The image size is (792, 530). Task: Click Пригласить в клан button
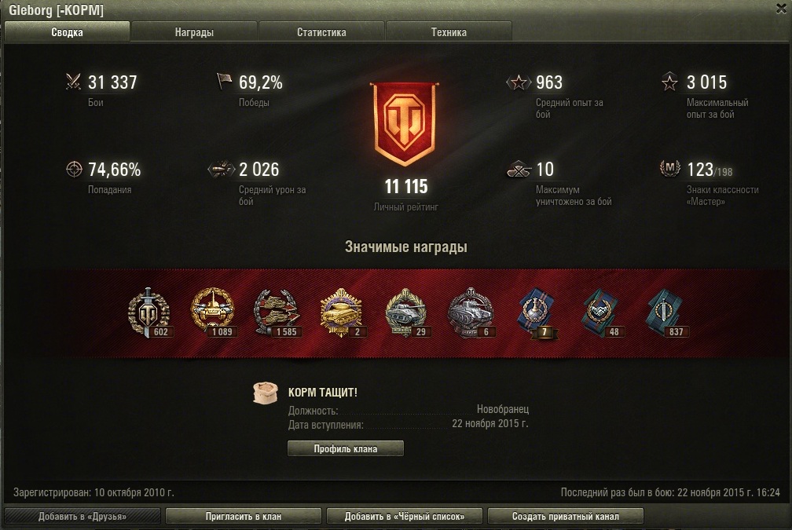pyautogui.click(x=244, y=517)
